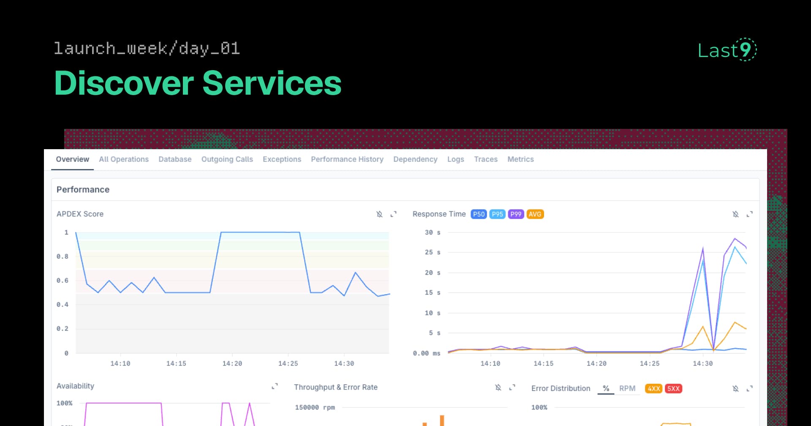Mute alerts on the Throughput & Error Rate chart
Screen dimensions: 811x426
pos(498,387)
